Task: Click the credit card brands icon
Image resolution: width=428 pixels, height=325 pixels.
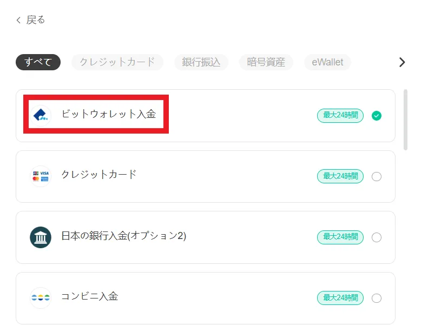Action: pos(41,176)
